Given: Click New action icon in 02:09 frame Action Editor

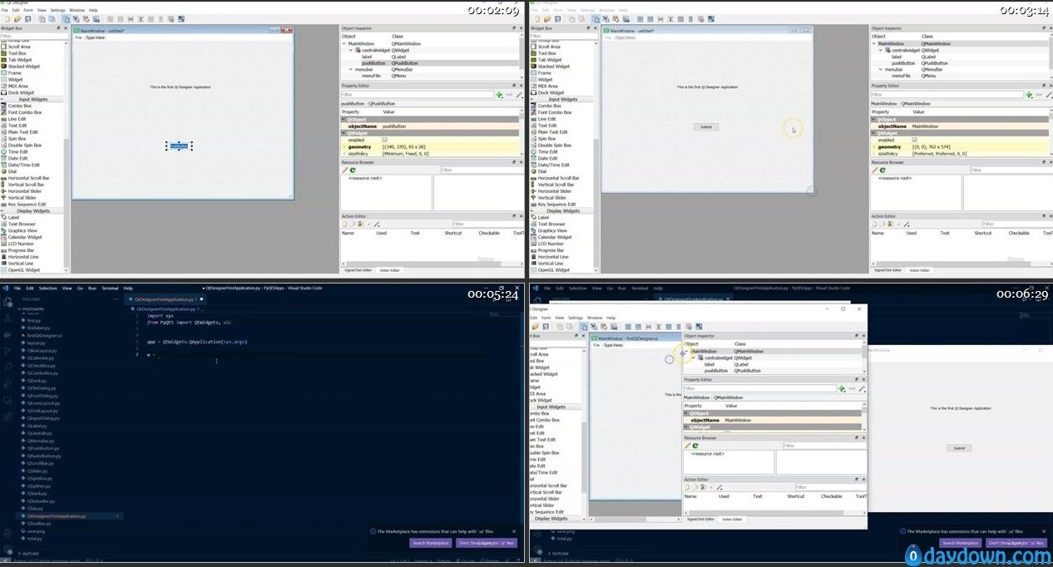Looking at the screenshot, I should [344, 224].
